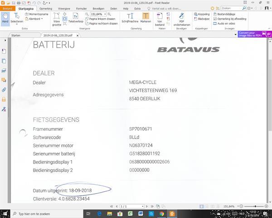This screenshot has width=272, height=218.
Task: Open the document tab list dropdown arrow
Action: [x=235, y=35]
